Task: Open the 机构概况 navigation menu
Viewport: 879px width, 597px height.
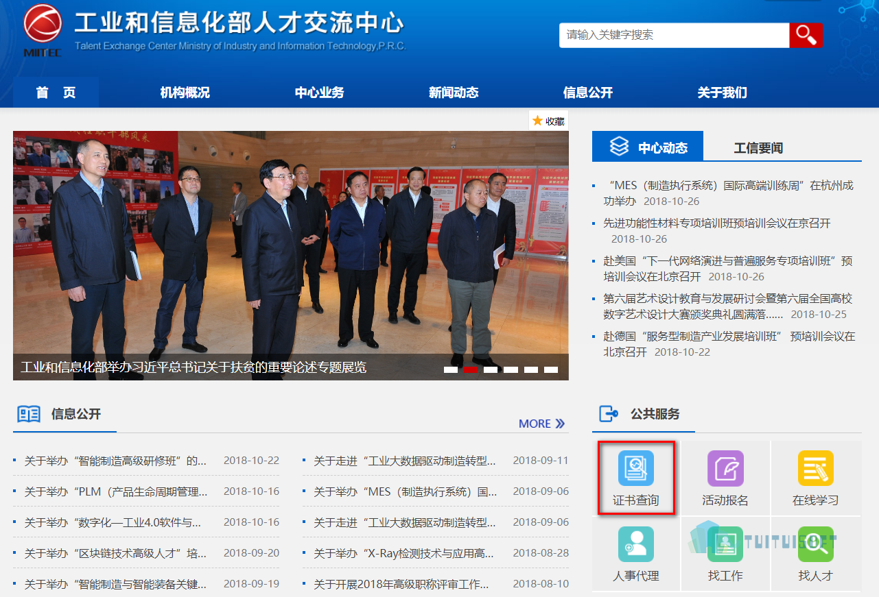Action: [x=185, y=93]
